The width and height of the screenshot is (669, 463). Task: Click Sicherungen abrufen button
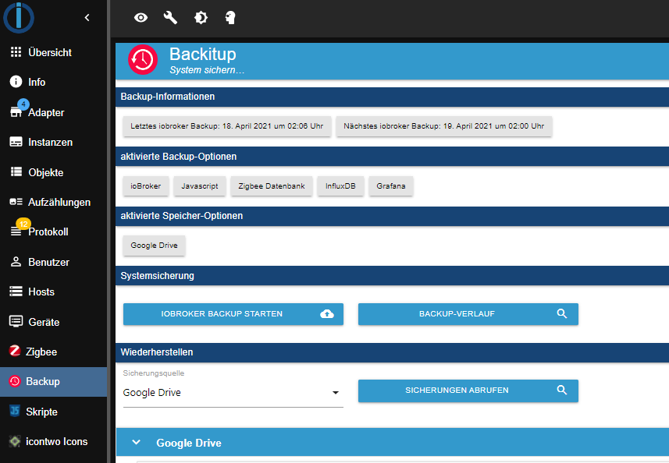click(468, 391)
